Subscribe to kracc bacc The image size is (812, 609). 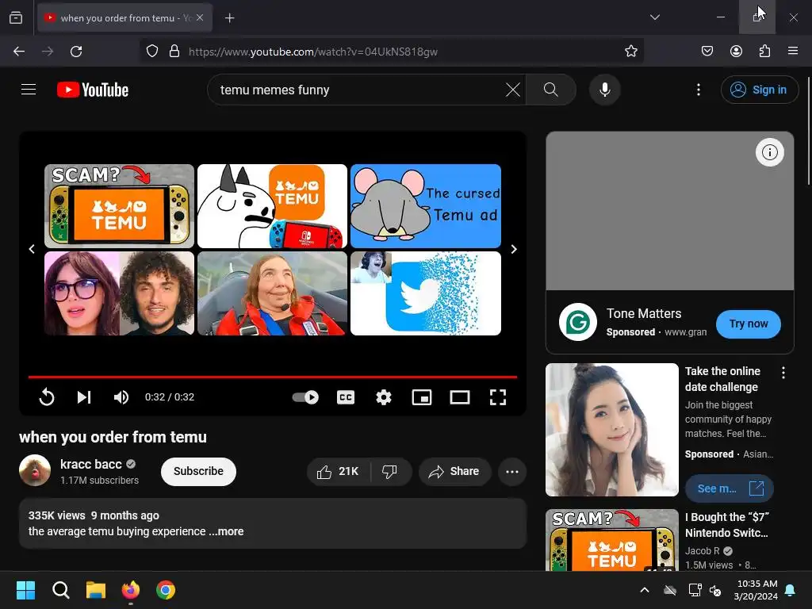tap(198, 471)
